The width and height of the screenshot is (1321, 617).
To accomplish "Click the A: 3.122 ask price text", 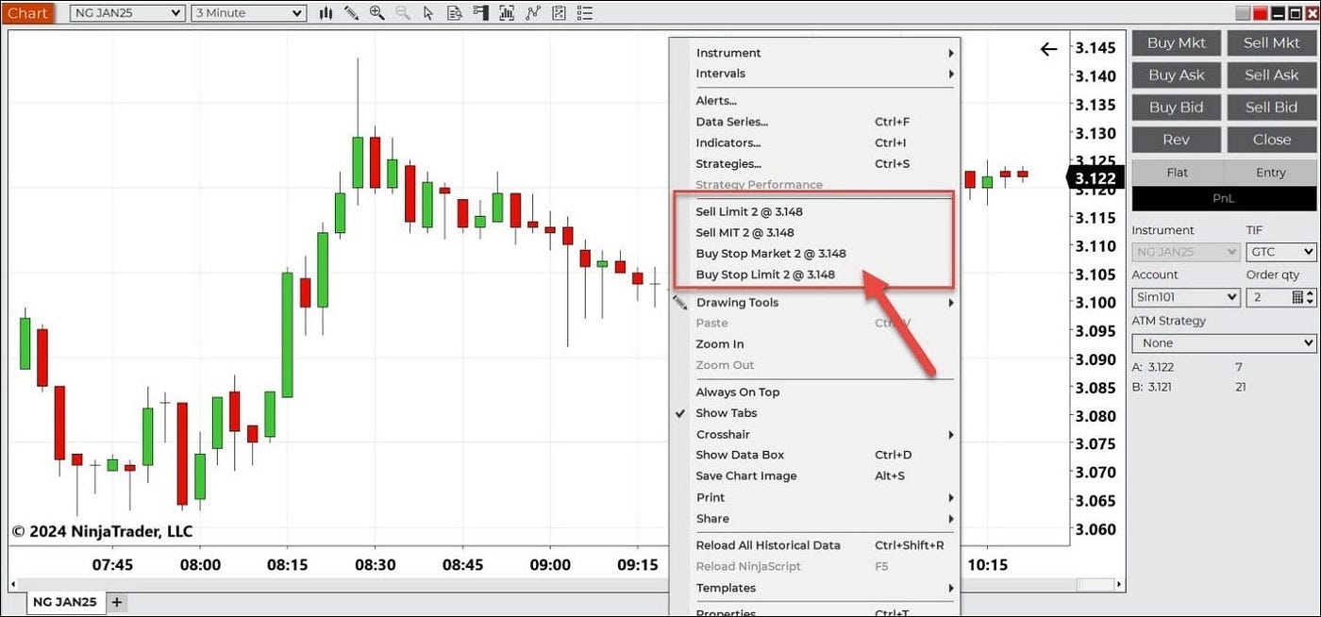I will tap(1153, 367).
